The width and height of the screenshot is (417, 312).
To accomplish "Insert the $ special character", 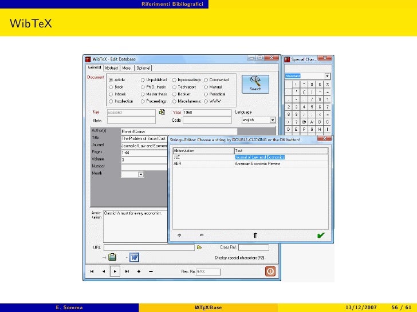I will (320, 85).
